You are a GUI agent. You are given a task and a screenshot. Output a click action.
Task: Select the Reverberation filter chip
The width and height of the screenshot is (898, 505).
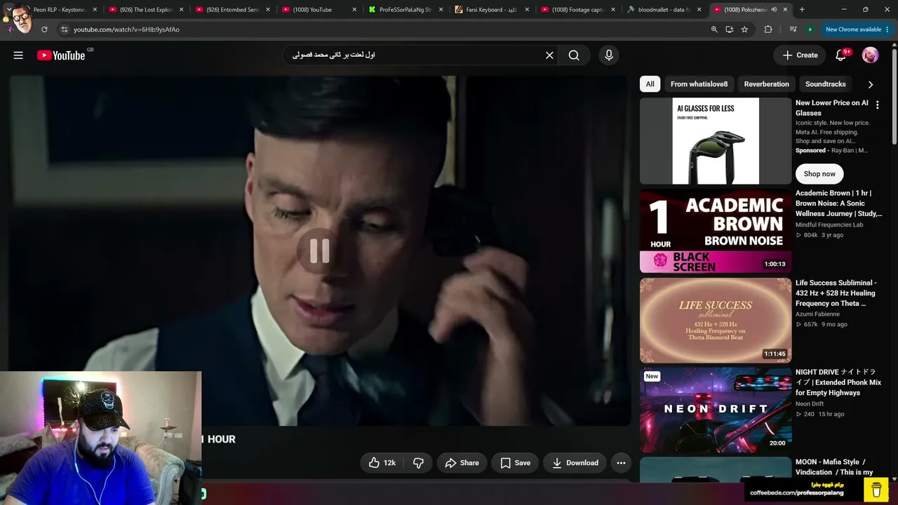pyautogui.click(x=766, y=84)
